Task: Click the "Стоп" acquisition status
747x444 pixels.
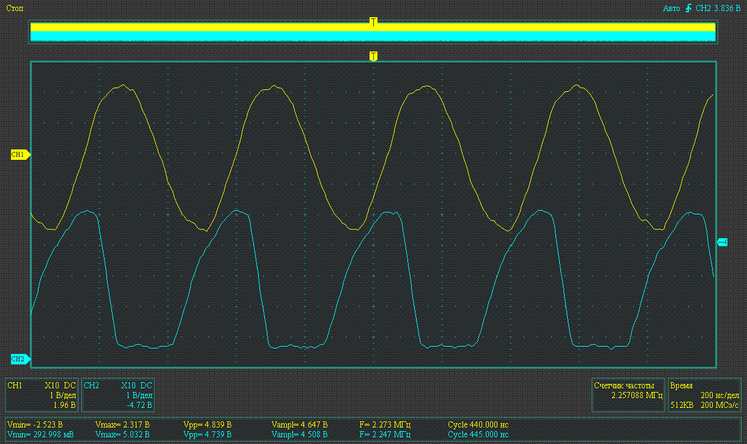Action: pos(15,9)
